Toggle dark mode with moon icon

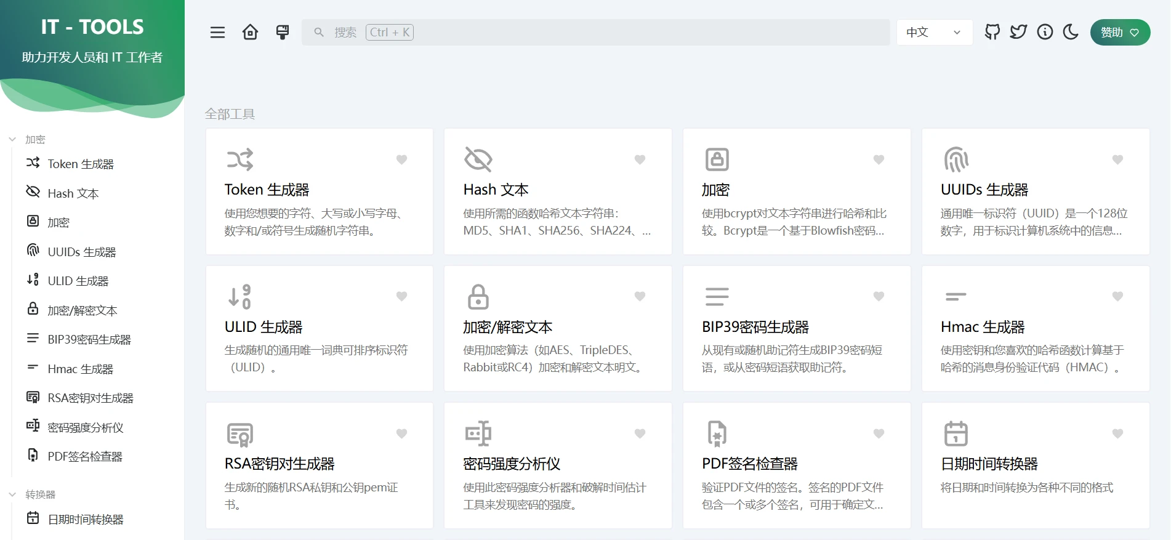tap(1071, 32)
